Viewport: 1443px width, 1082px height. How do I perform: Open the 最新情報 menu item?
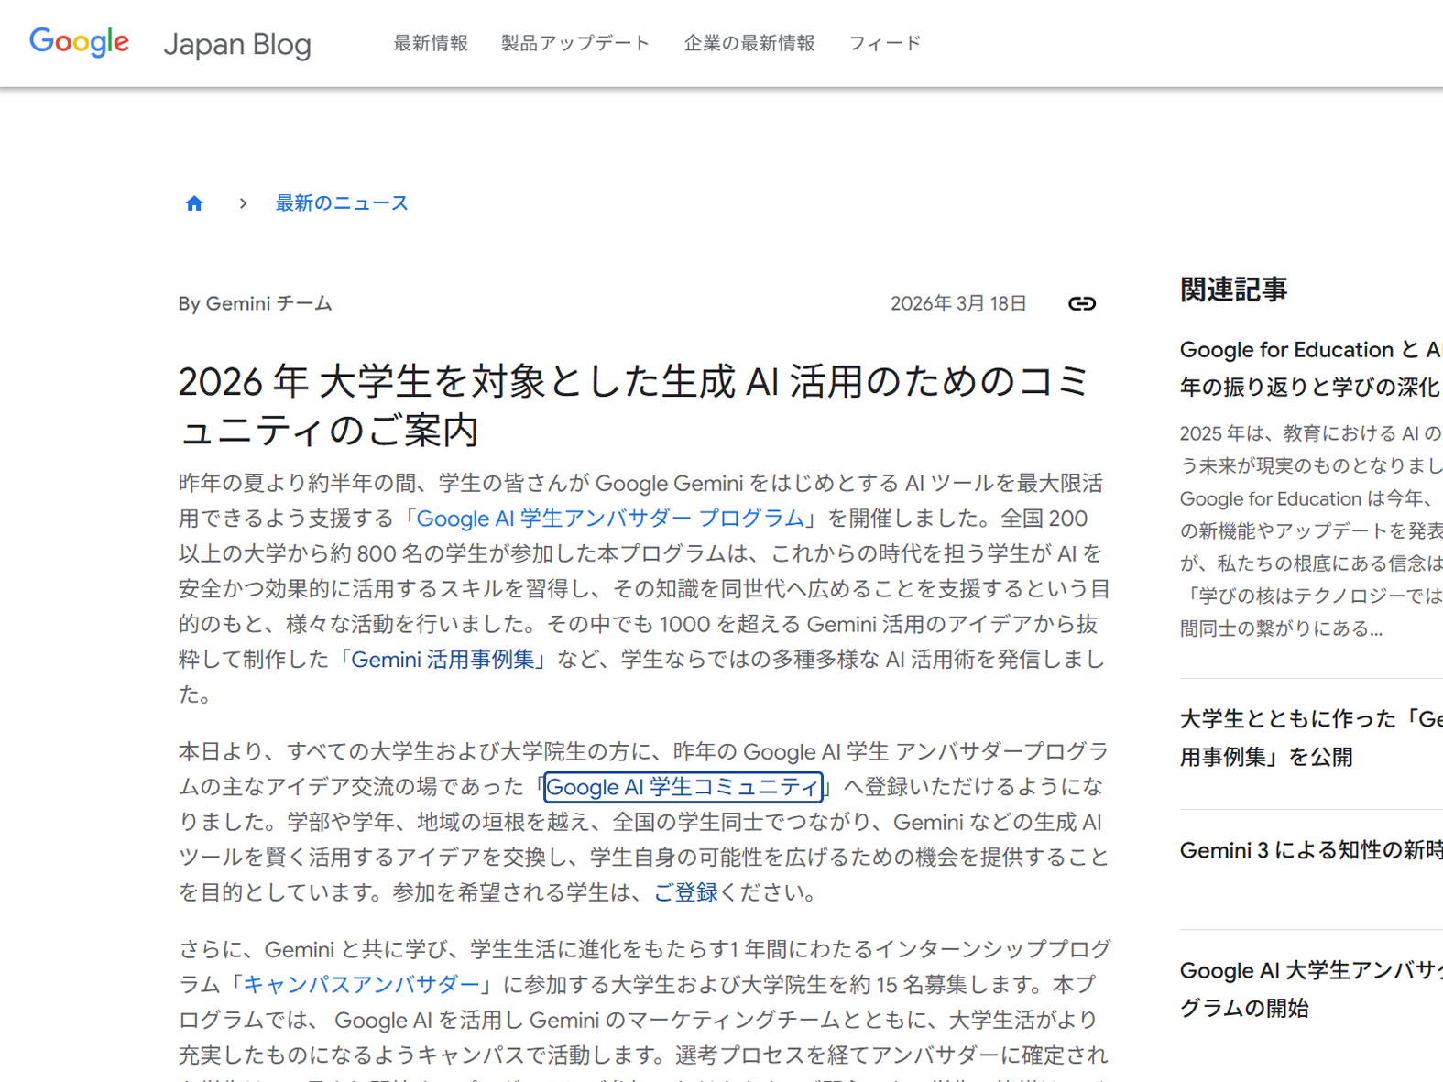[431, 43]
